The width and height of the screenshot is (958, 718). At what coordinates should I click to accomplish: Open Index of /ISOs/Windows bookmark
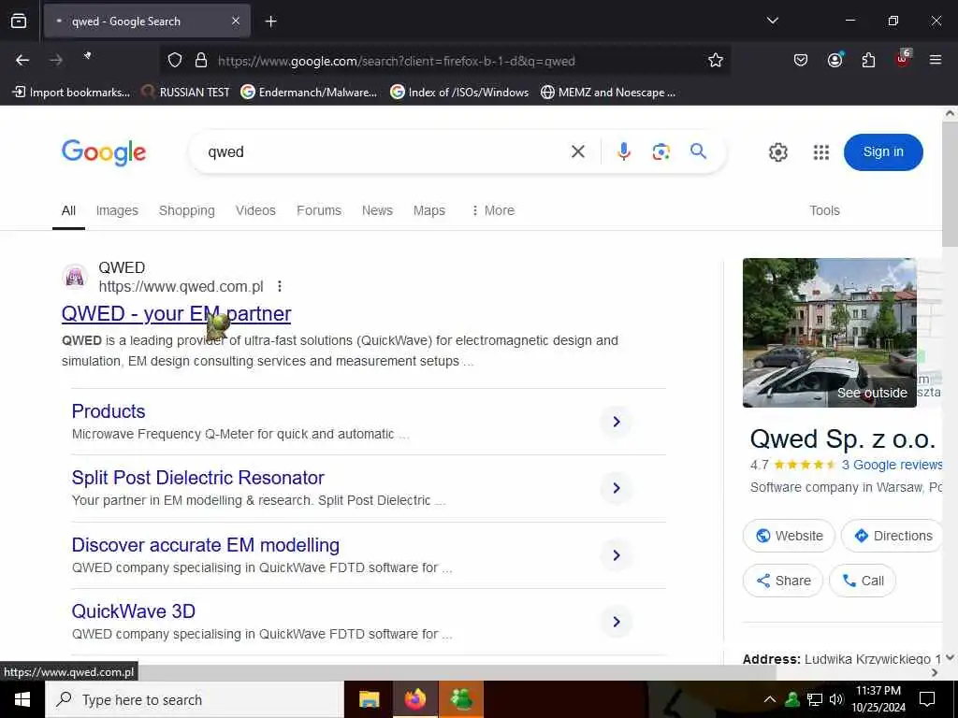pyautogui.click(x=459, y=93)
